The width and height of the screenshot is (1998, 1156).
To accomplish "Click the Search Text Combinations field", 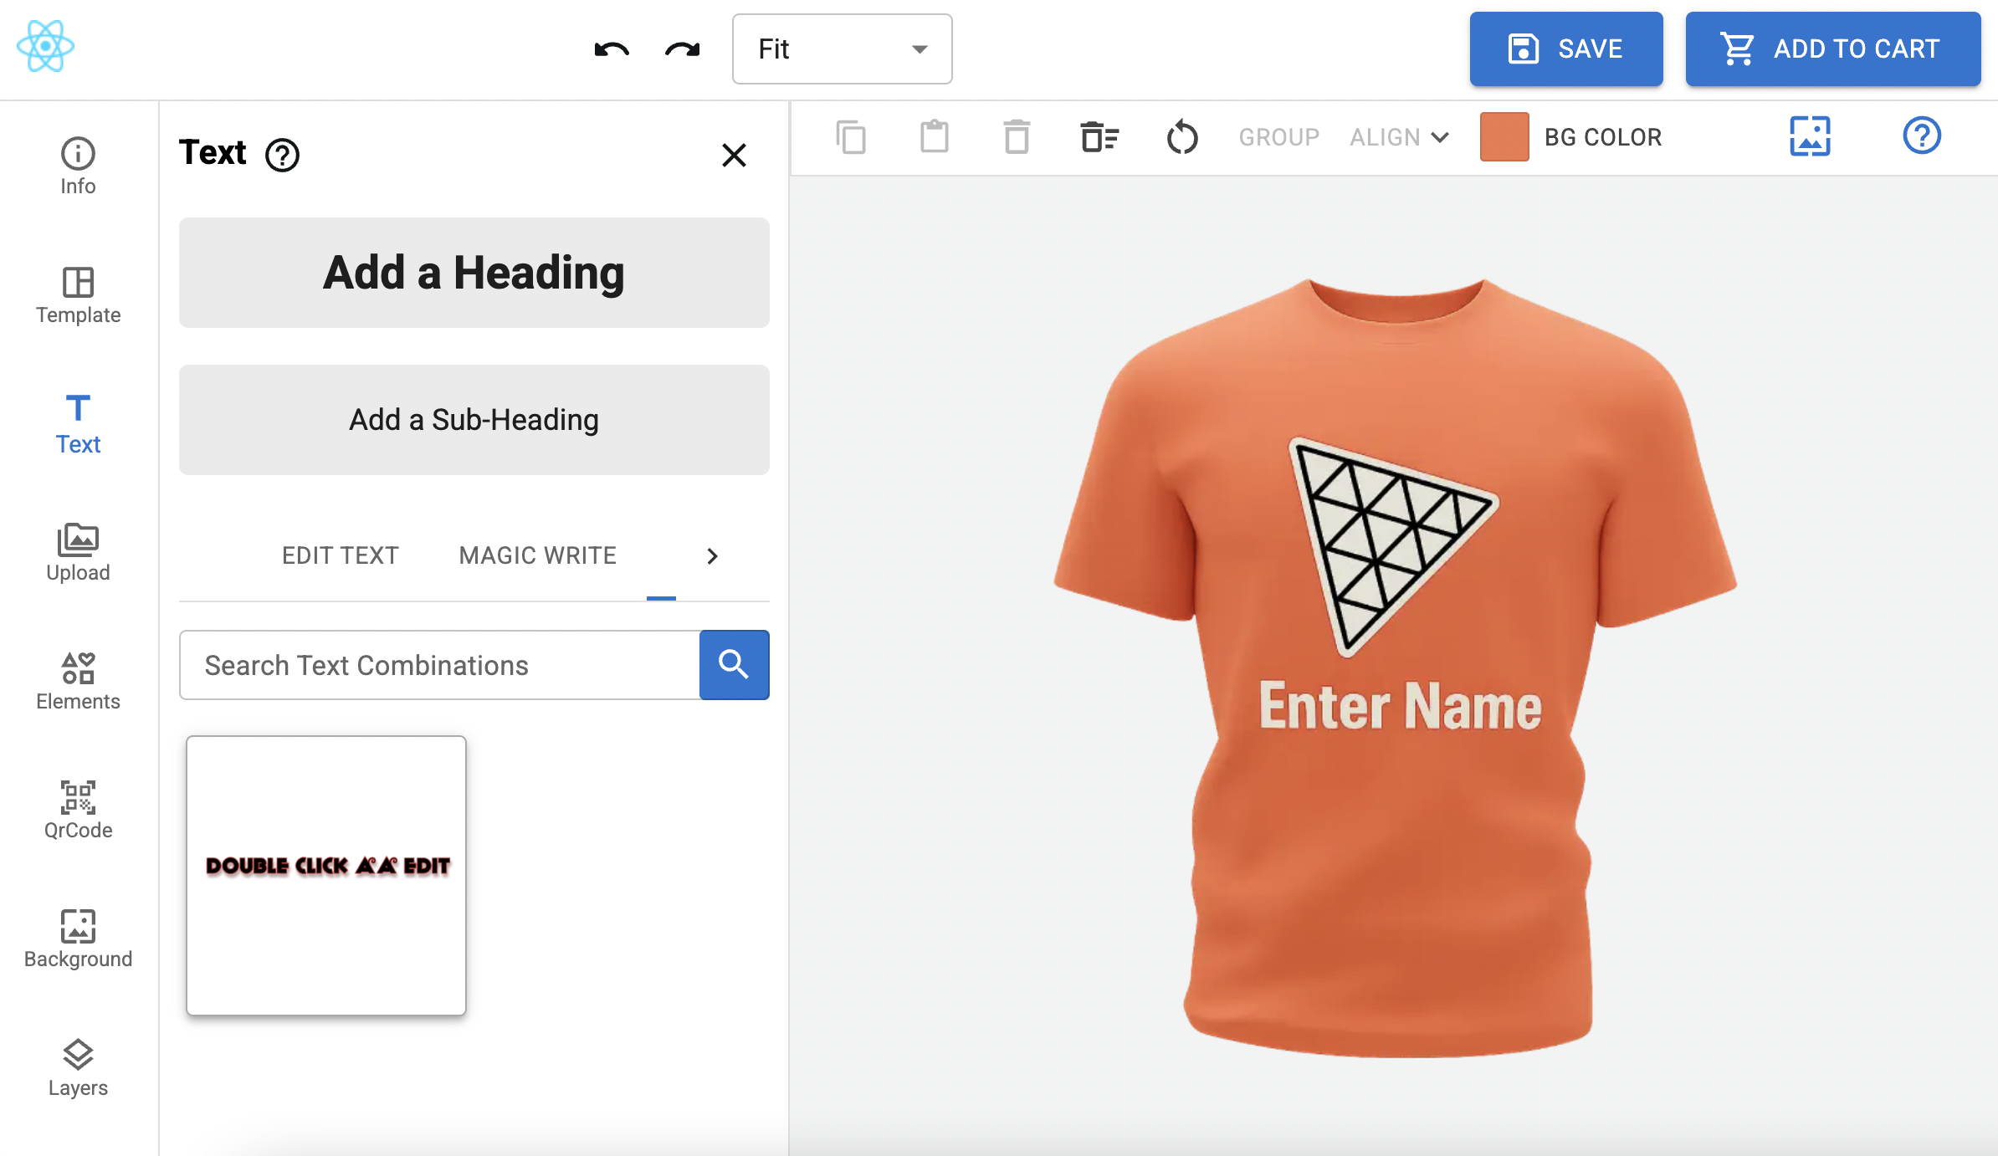I will tap(440, 665).
